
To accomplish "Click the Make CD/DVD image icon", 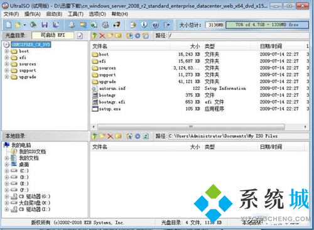I will (x=72, y=25).
